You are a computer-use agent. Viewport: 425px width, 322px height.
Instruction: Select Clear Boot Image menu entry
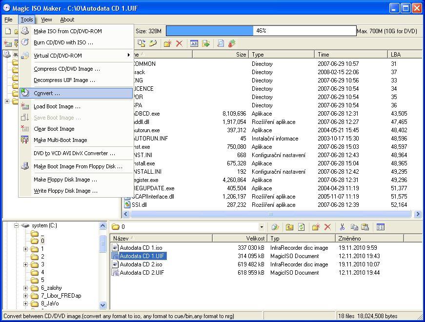coord(76,129)
